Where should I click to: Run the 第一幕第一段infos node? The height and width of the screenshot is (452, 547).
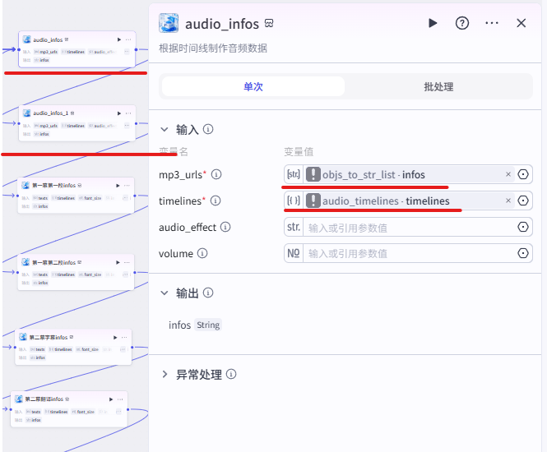point(118,186)
